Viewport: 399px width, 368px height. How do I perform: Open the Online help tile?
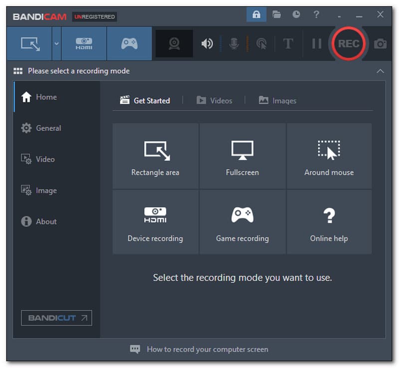pos(329,222)
